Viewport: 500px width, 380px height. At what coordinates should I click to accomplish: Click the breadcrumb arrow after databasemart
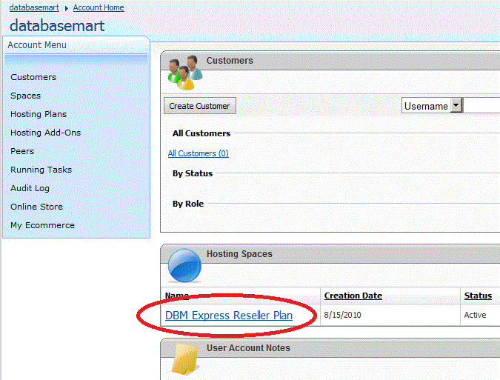coord(67,8)
